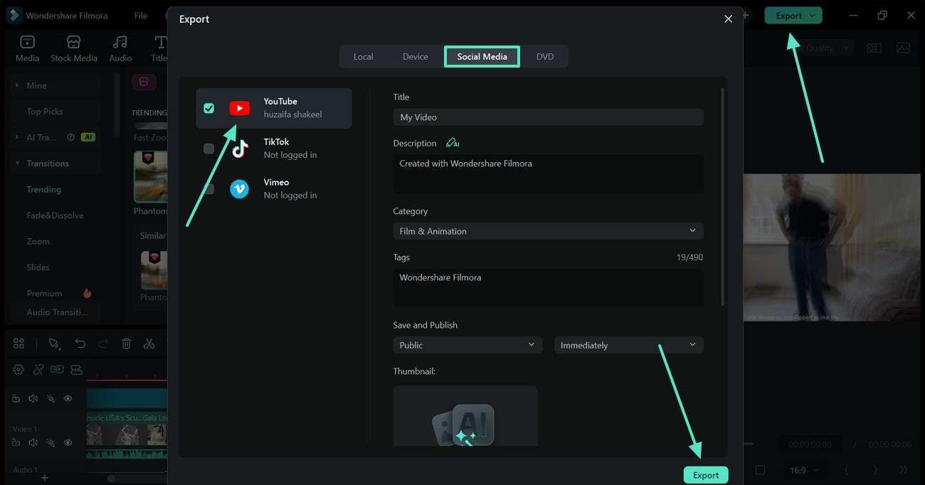The width and height of the screenshot is (925, 485).
Task: Click the TikTok logo icon
Action: pyautogui.click(x=239, y=149)
